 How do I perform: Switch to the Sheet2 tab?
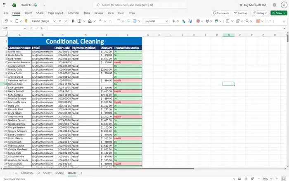[59, 173]
